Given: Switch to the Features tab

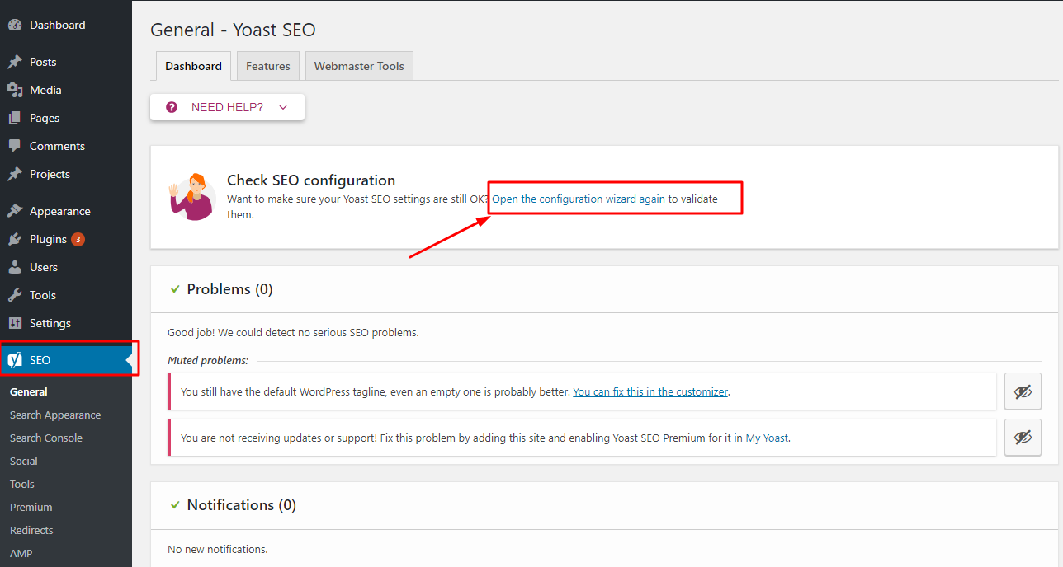Looking at the screenshot, I should coord(268,66).
